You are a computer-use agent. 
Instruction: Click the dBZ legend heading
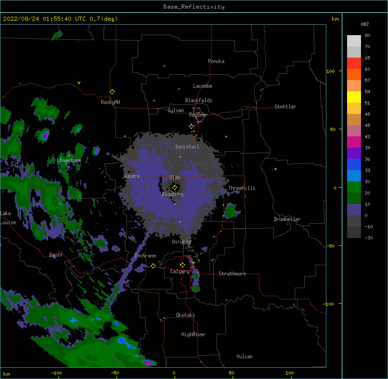tap(365, 24)
